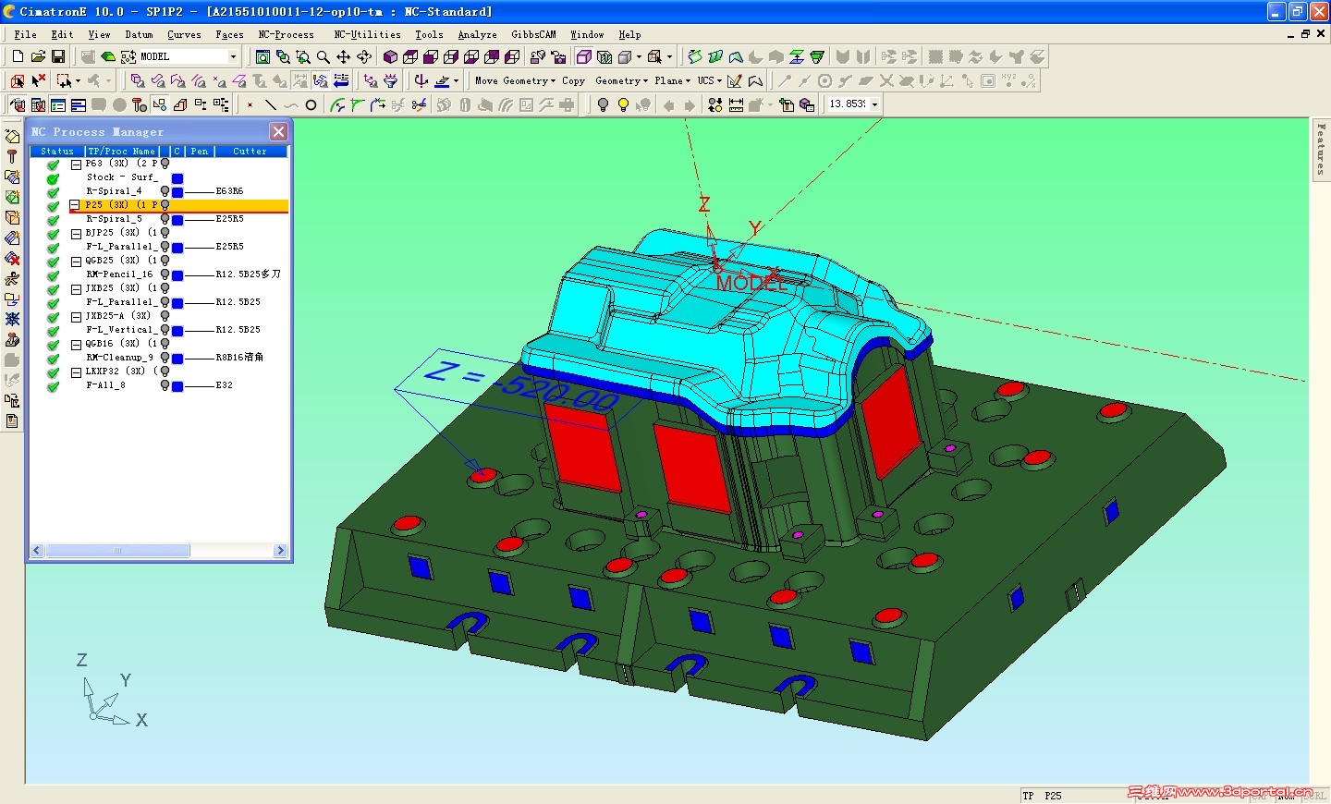Click the Copy Geometry button
1331x804 pixels.
pos(604,80)
